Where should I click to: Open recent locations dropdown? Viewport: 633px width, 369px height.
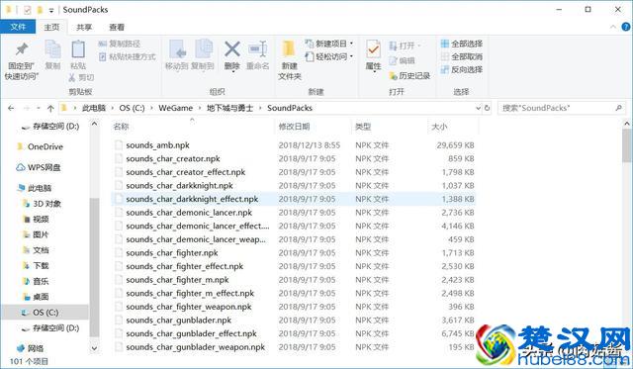click(39, 108)
